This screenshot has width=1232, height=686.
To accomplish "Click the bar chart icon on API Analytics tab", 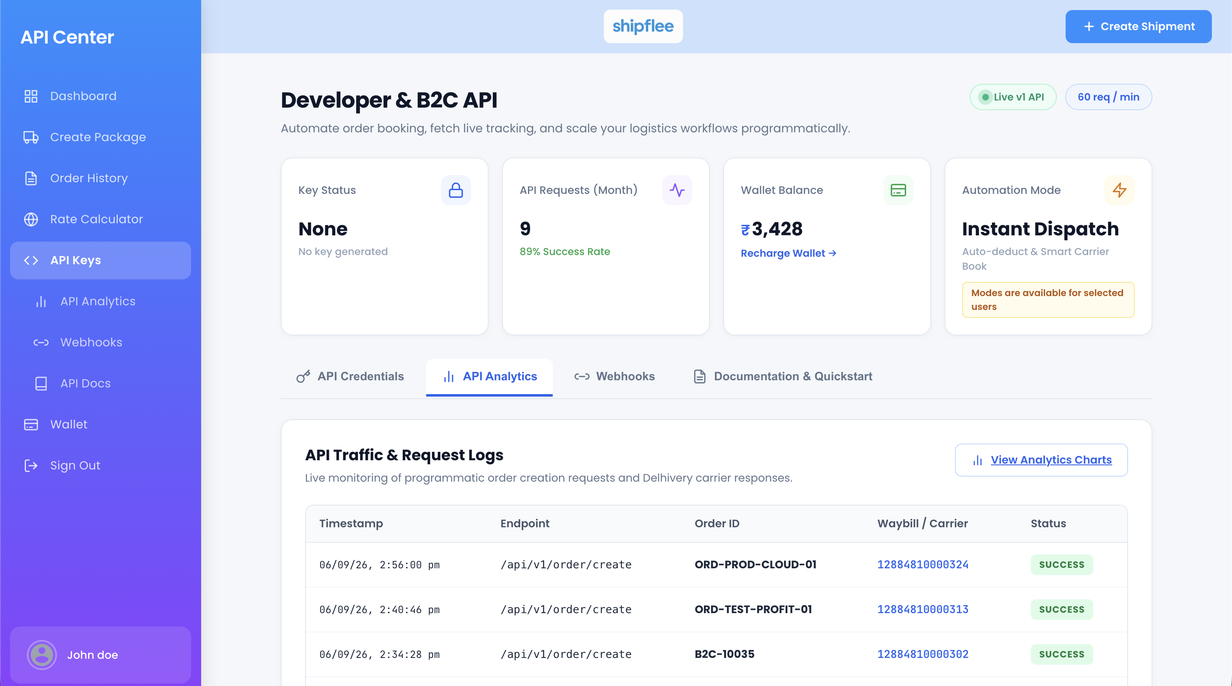I will click(x=449, y=377).
